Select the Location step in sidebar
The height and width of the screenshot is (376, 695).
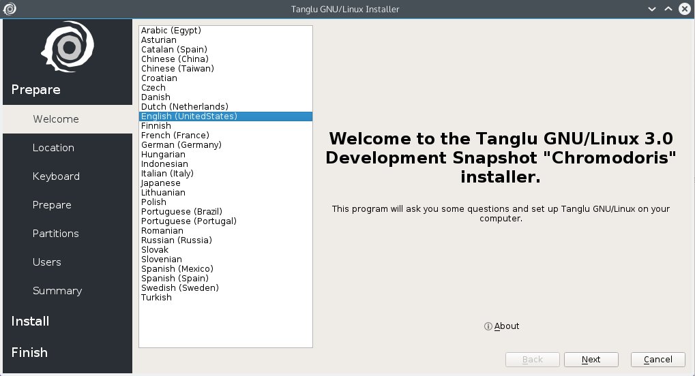click(68, 148)
